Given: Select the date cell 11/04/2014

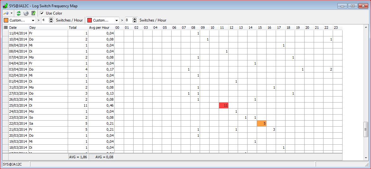Looking at the screenshot, I should (x=18, y=33).
